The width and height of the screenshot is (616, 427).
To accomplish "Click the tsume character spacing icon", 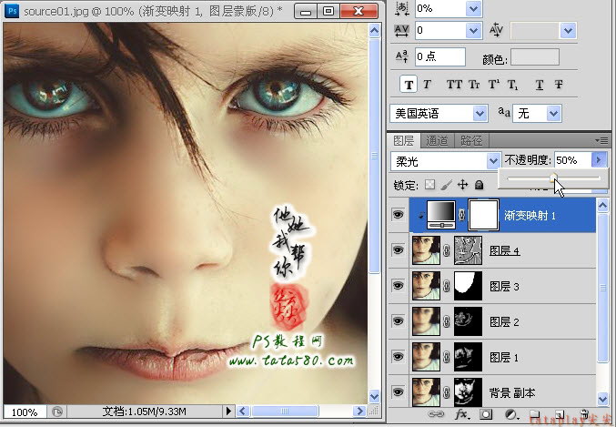I will (x=401, y=8).
